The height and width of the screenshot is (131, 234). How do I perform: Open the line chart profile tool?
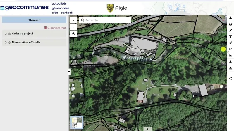230,49
